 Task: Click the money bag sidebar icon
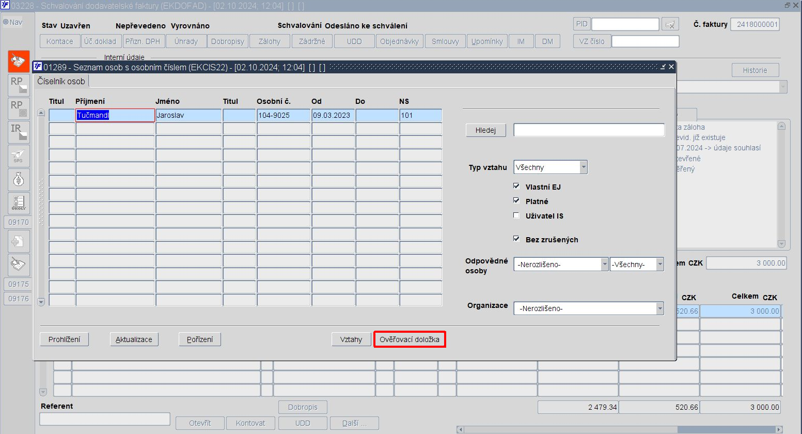click(x=19, y=179)
